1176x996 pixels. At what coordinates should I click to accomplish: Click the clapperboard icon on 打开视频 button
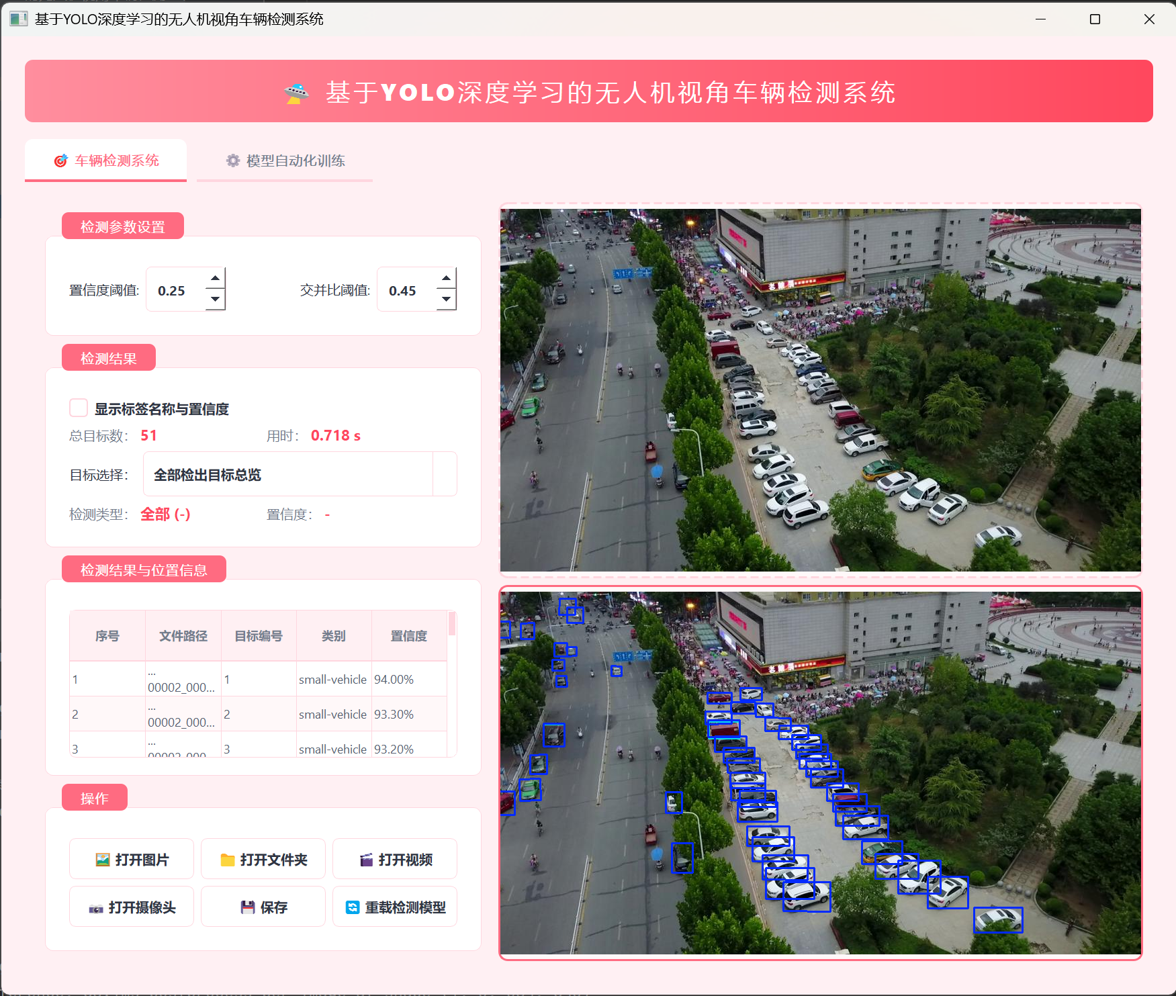click(x=366, y=860)
